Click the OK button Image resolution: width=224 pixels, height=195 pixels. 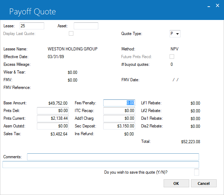tap(176, 183)
